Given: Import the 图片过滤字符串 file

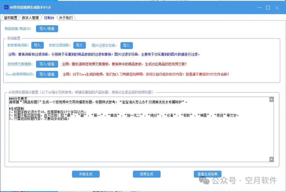Looking at the screenshot, I should 127,46.
